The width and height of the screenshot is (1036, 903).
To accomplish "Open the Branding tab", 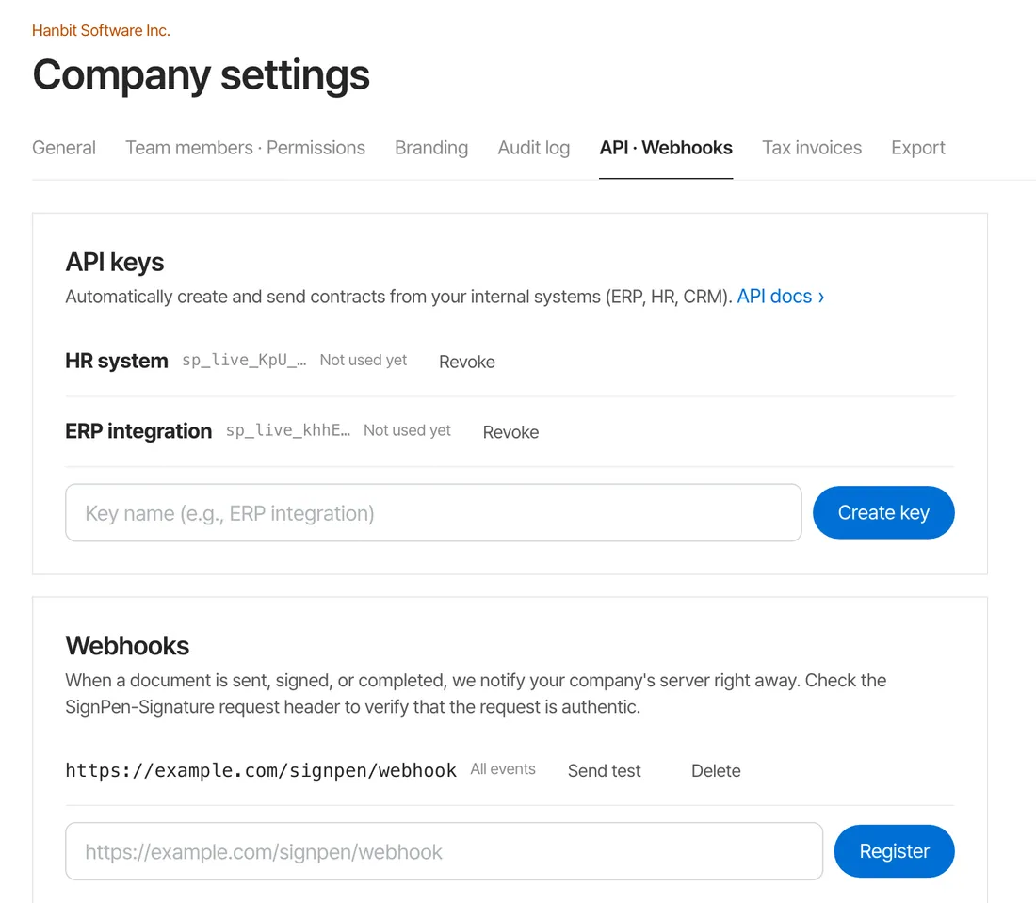I will pyautogui.click(x=431, y=147).
